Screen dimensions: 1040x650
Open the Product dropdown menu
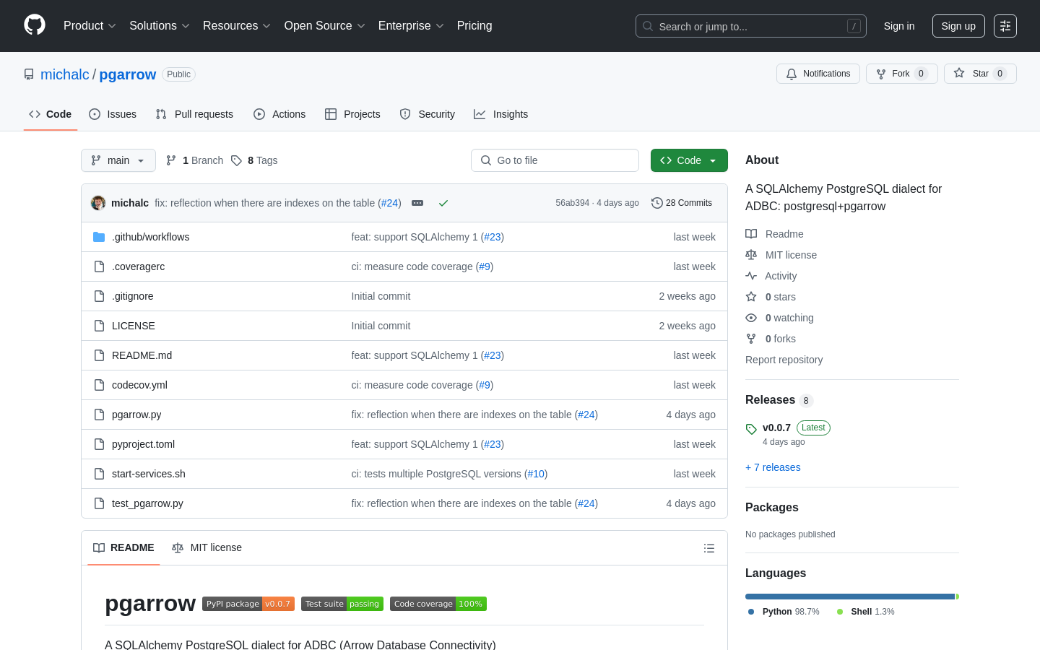coord(90,26)
